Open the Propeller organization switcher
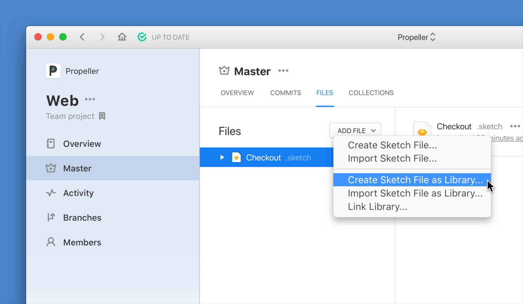 416,37
